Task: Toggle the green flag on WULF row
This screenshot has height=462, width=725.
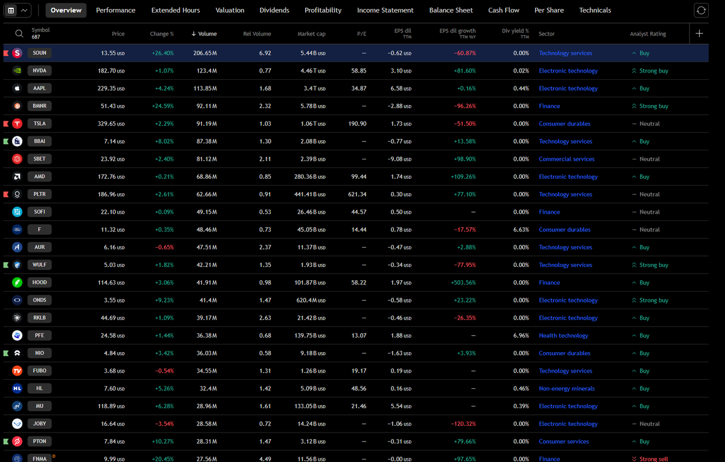Action: [x=5, y=265]
